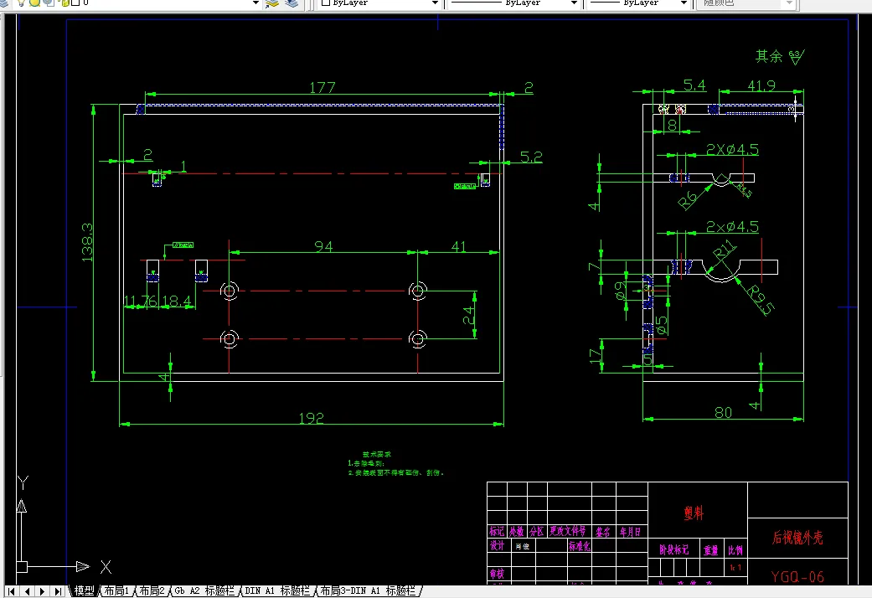Select the 其余 surface finish note

(x=780, y=56)
